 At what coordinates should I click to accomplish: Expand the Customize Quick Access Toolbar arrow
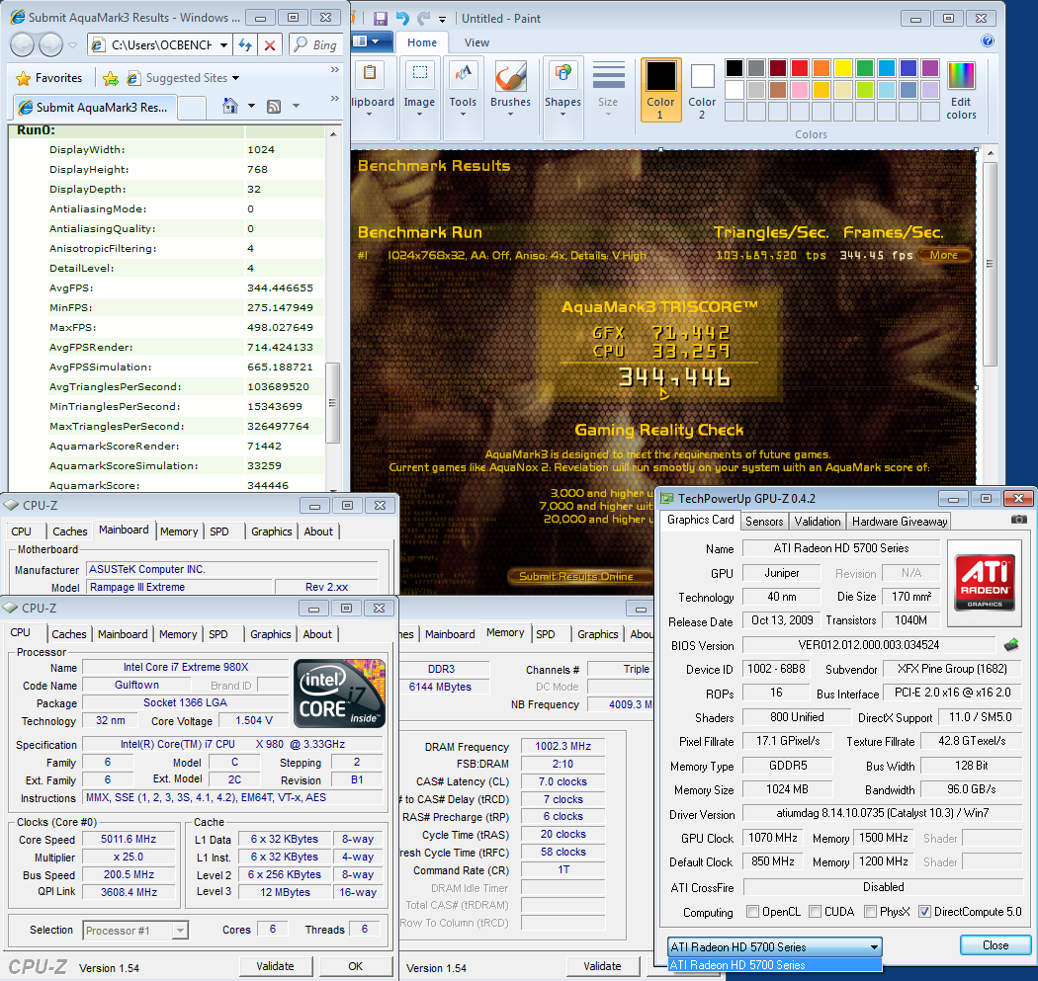pyautogui.click(x=442, y=19)
